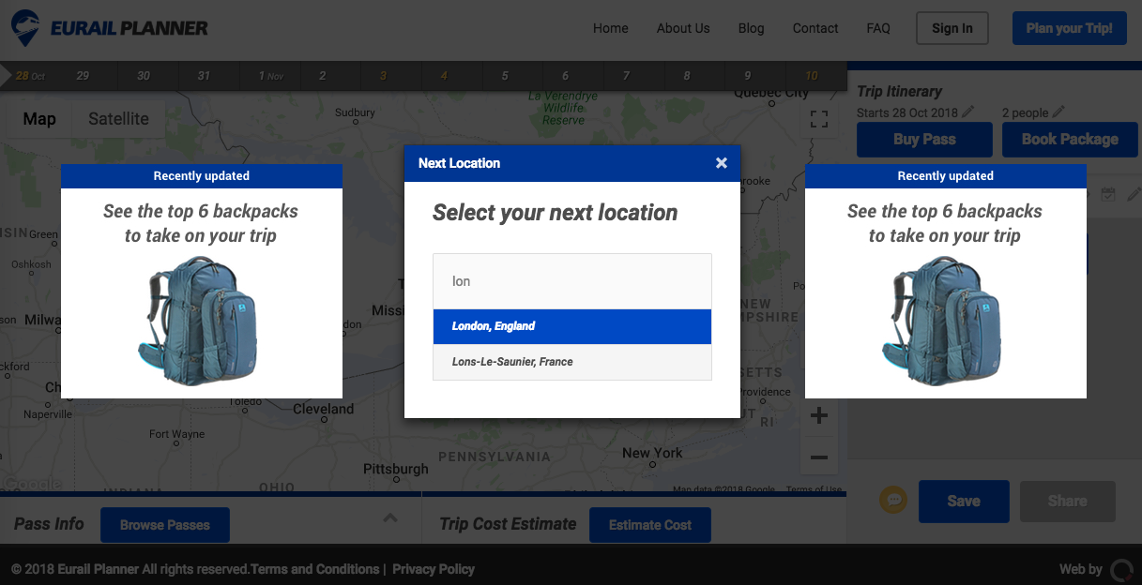This screenshot has height=585, width=1142.
Task: Select day 4 on the timeline
Action: [x=444, y=76]
